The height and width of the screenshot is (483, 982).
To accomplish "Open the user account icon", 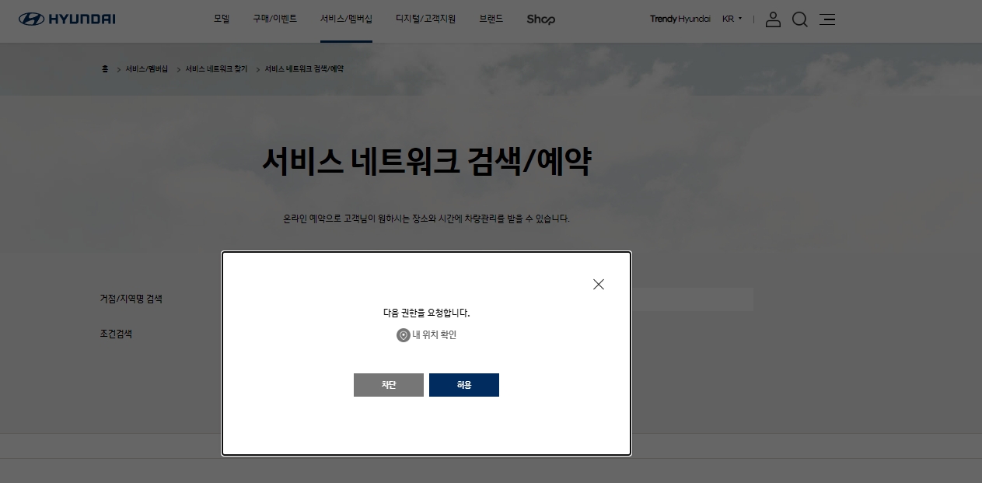I will click(x=773, y=19).
